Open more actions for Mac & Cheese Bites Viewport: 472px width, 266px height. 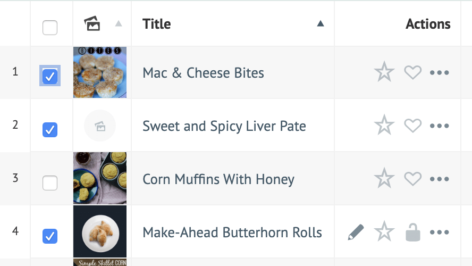pyautogui.click(x=440, y=72)
